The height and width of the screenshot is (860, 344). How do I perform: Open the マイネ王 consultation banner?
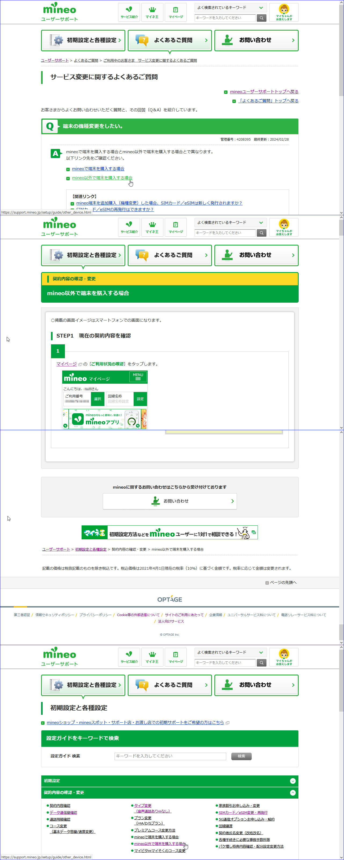click(169, 532)
